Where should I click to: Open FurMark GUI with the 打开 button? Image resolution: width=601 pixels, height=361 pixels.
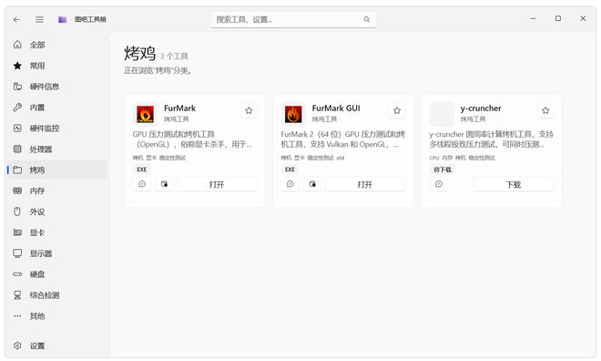[x=365, y=184]
